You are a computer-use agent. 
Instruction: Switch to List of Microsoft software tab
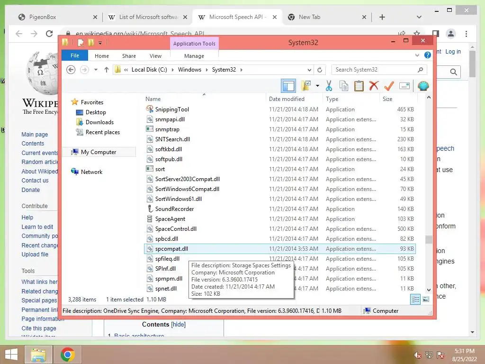[x=148, y=17]
